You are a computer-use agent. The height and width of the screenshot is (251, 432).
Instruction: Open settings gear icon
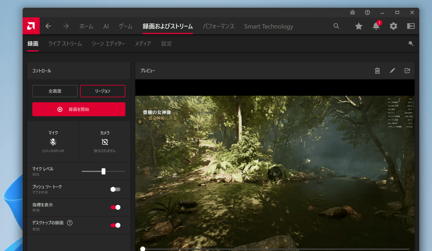(x=394, y=26)
